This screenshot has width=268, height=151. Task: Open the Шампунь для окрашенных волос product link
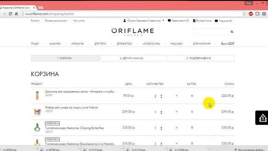[80, 91]
